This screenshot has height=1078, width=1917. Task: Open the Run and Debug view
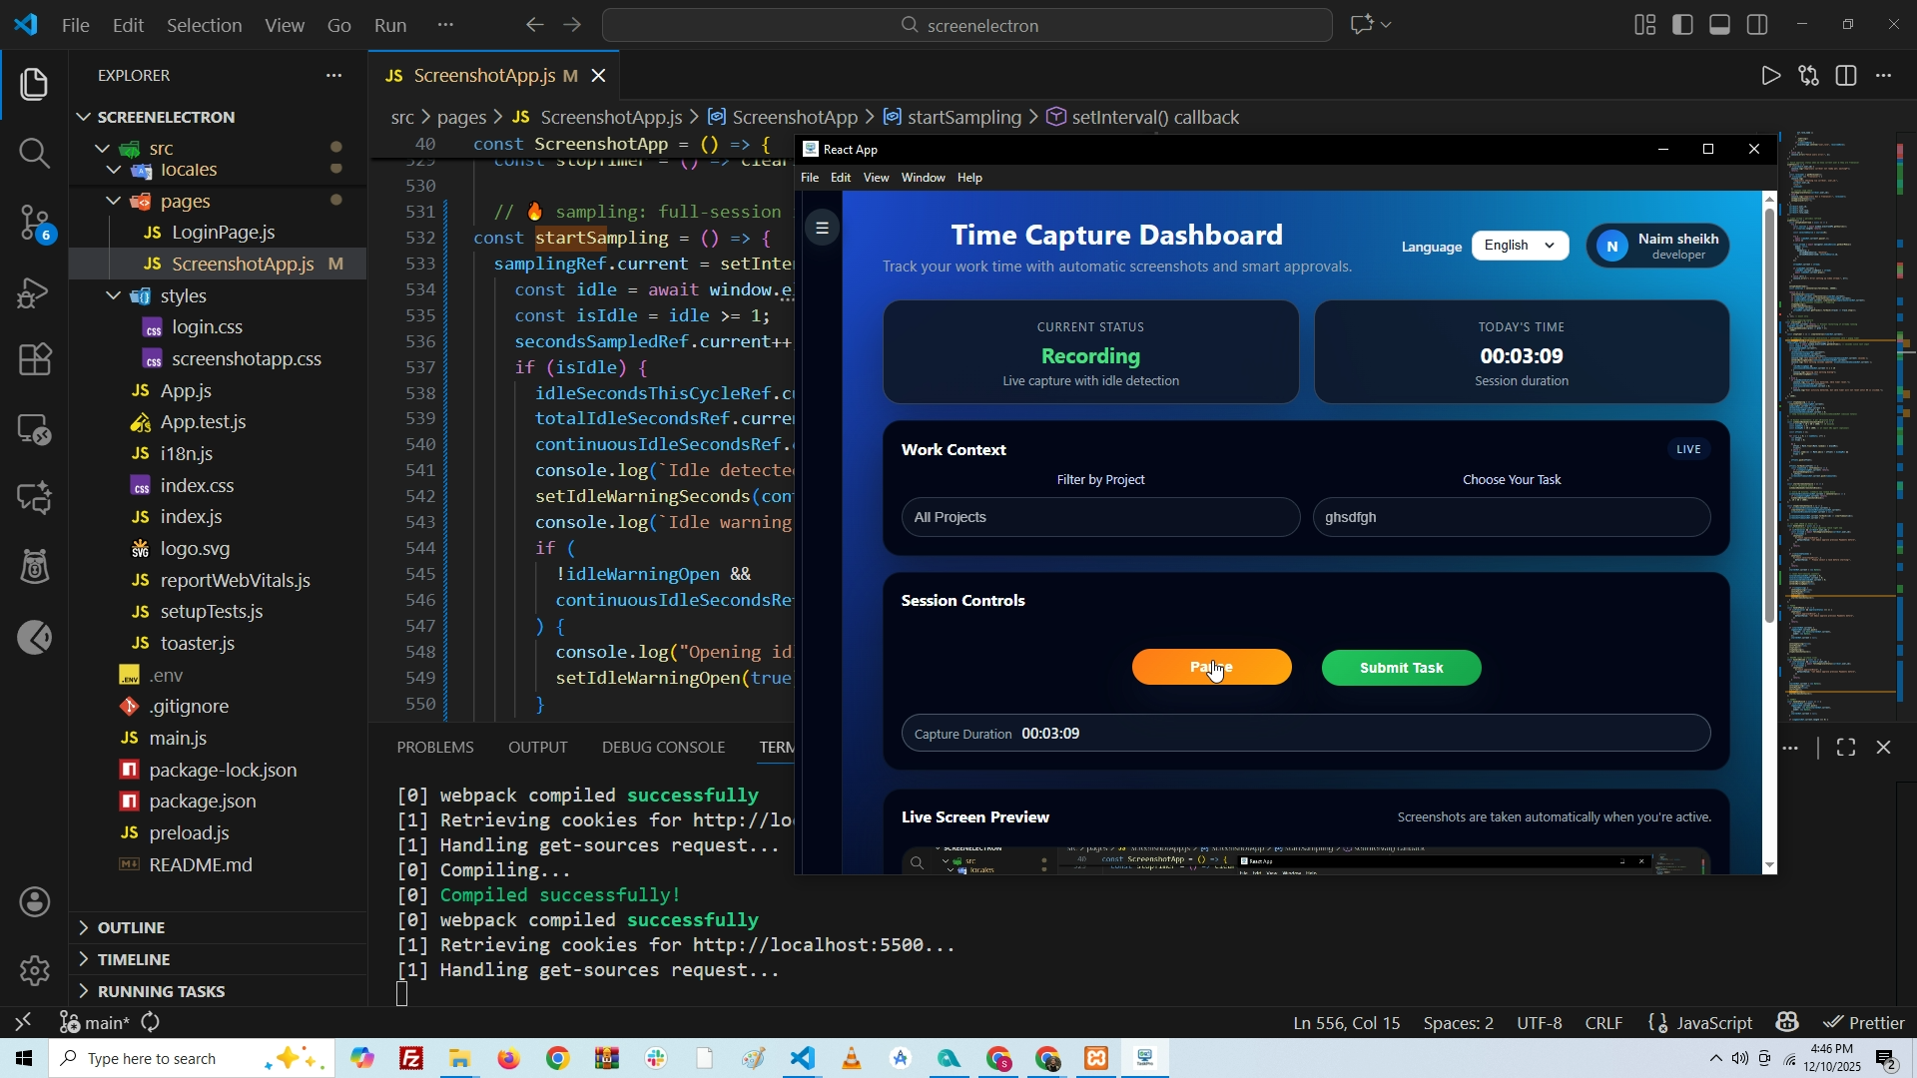[x=34, y=291]
